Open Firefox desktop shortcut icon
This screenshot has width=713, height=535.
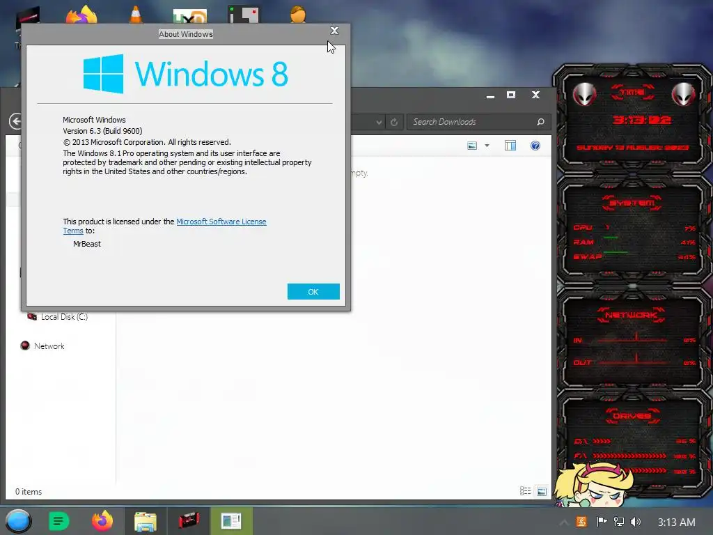pos(82,15)
